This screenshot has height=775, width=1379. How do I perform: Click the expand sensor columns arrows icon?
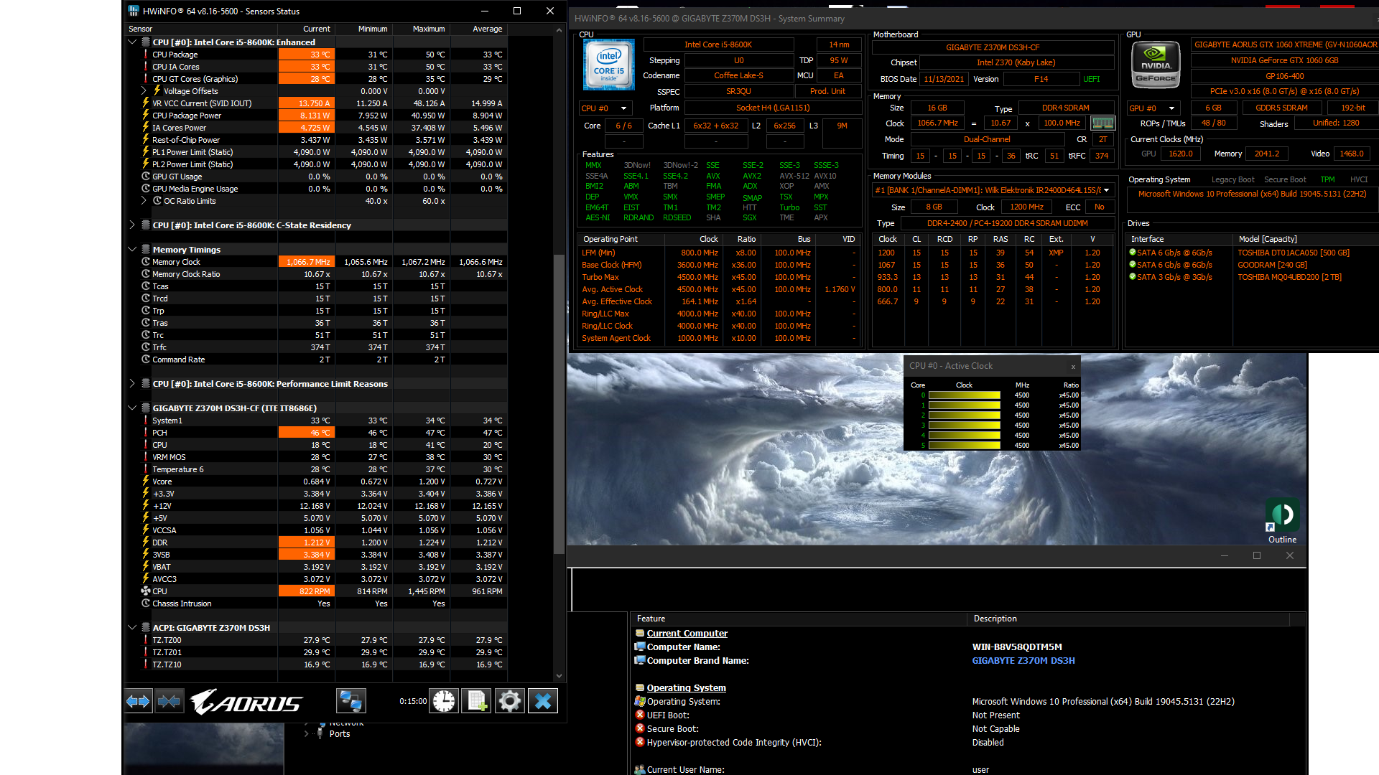tap(138, 701)
